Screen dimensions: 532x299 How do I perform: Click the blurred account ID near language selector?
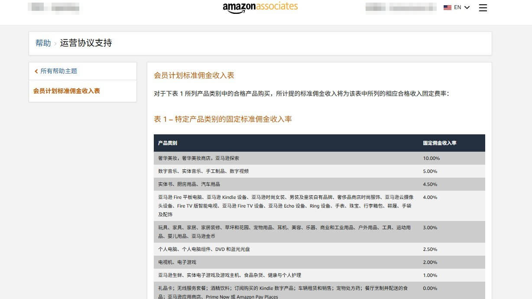[x=401, y=8]
